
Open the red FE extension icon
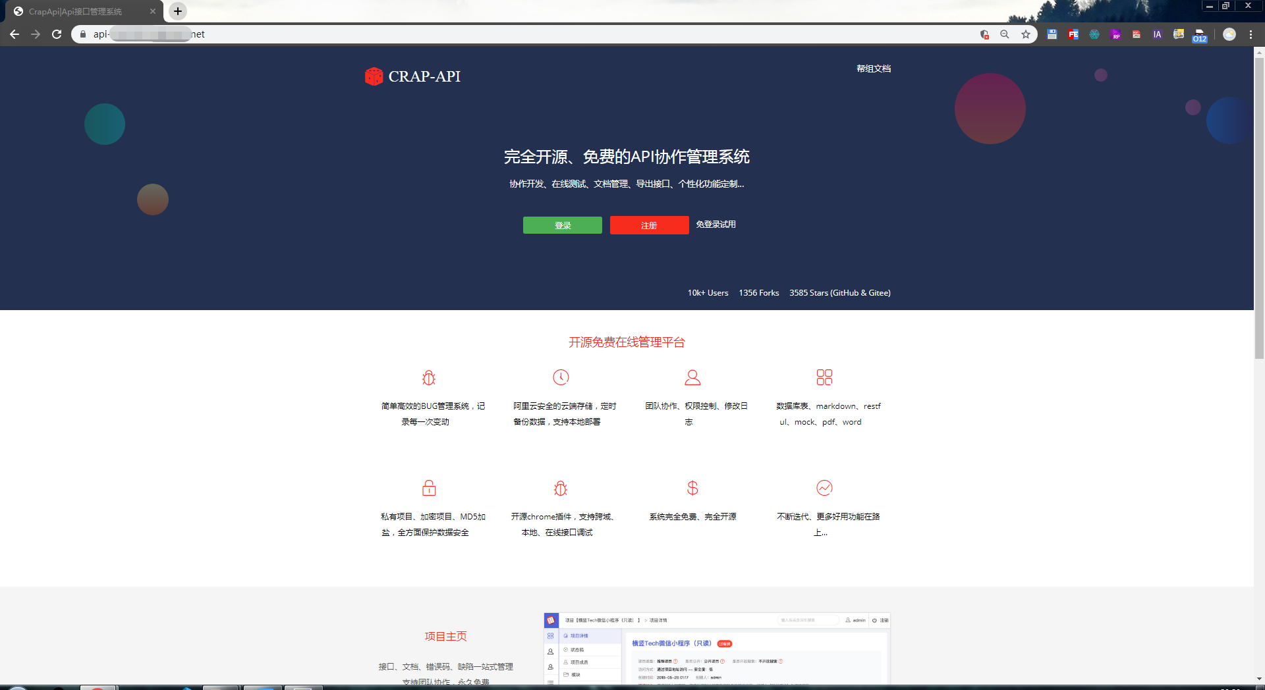tap(1073, 34)
